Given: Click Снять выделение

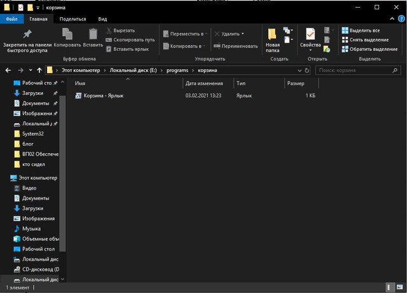Looking at the screenshot, I should 365,39.
